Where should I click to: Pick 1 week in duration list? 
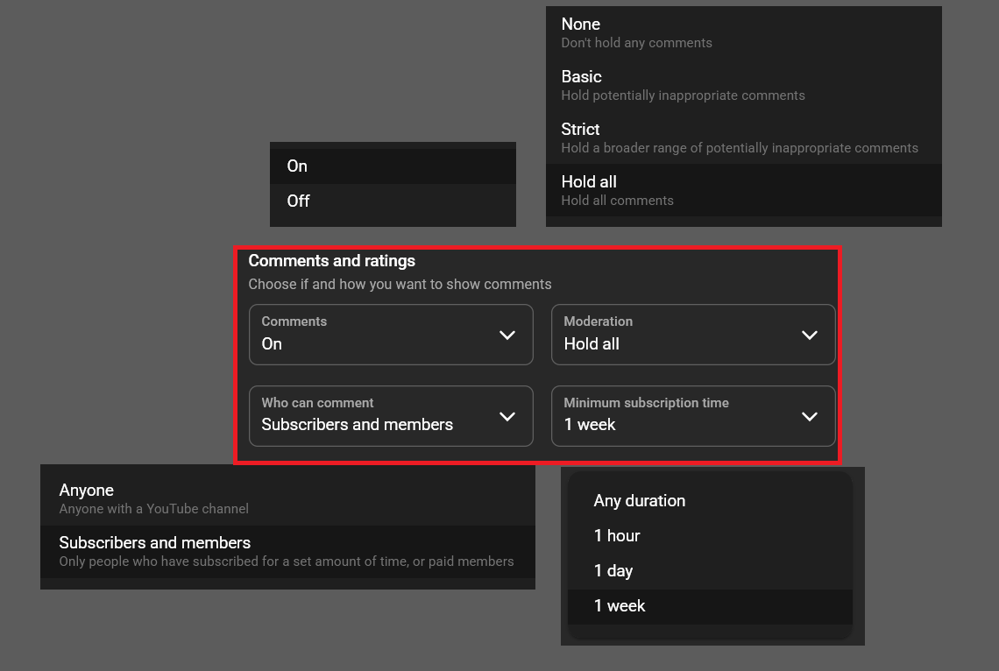tap(710, 606)
